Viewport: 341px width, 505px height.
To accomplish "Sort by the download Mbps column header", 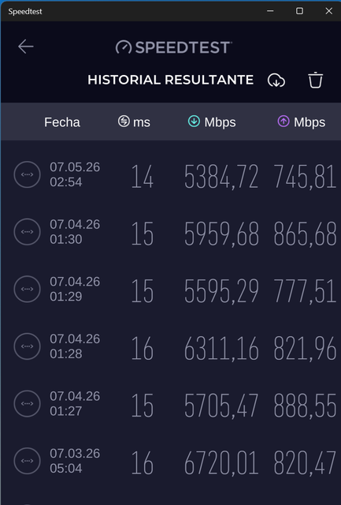I will click(212, 122).
